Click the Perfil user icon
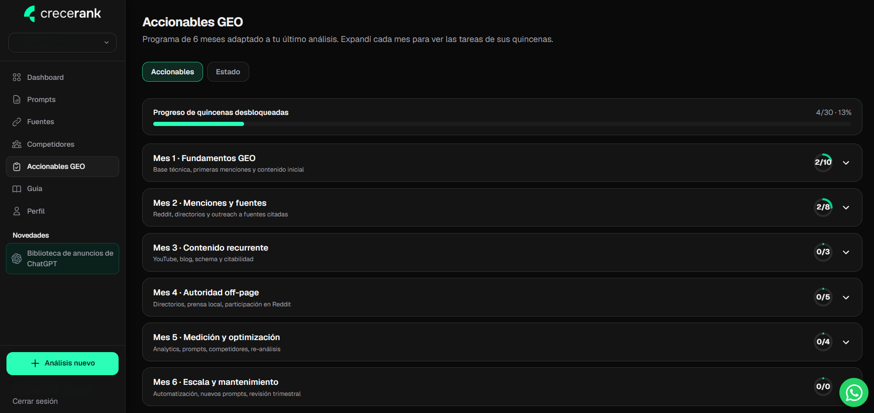Image resolution: width=874 pixels, height=413 pixels. click(x=17, y=211)
